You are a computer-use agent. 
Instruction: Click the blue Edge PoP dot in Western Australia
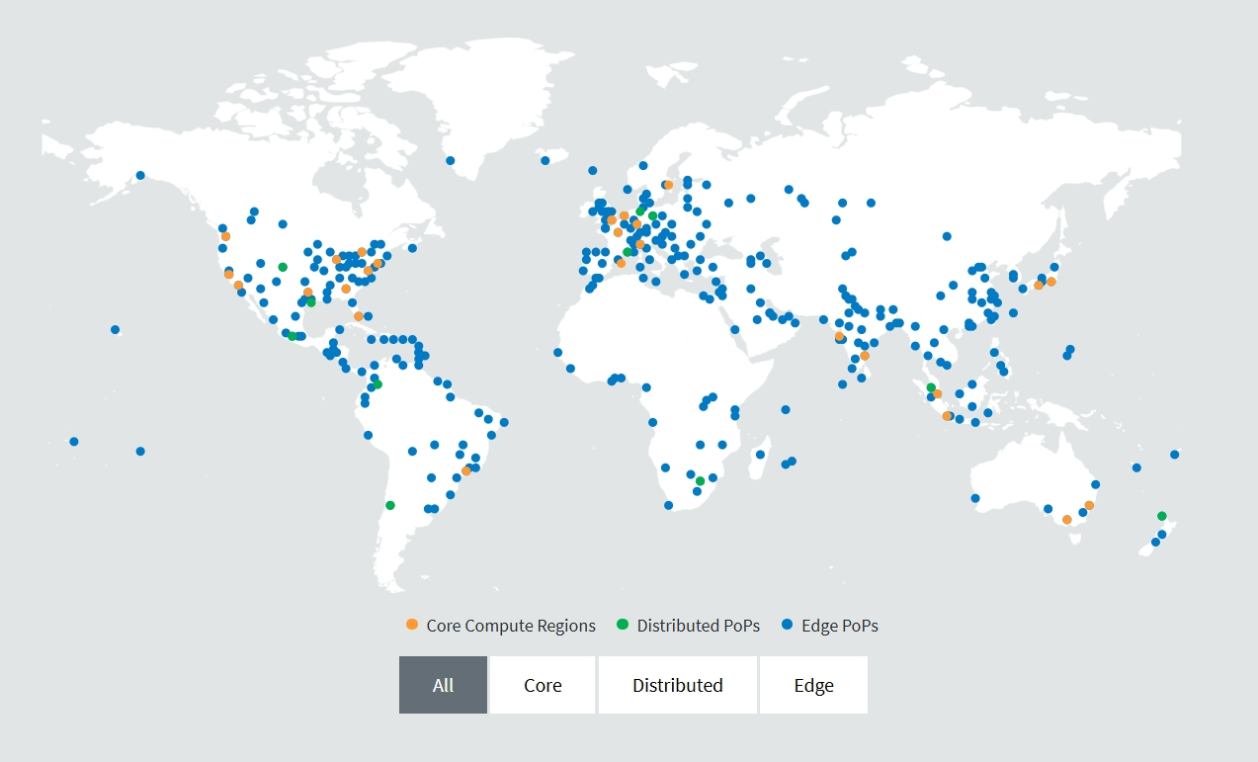click(x=975, y=498)
